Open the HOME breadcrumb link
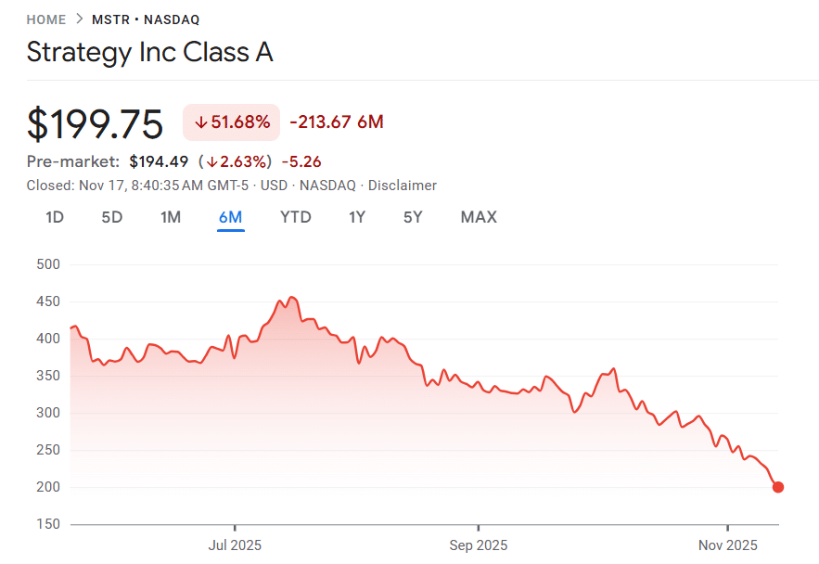This screenshot has height=564, width=819. coord(46,19)
